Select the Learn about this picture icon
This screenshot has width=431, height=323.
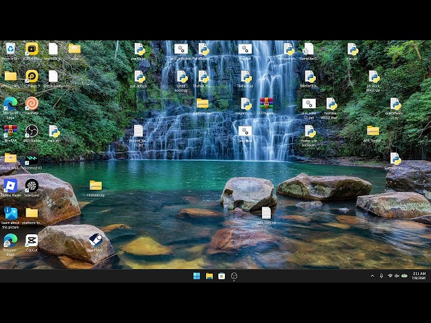click(11, 217)
